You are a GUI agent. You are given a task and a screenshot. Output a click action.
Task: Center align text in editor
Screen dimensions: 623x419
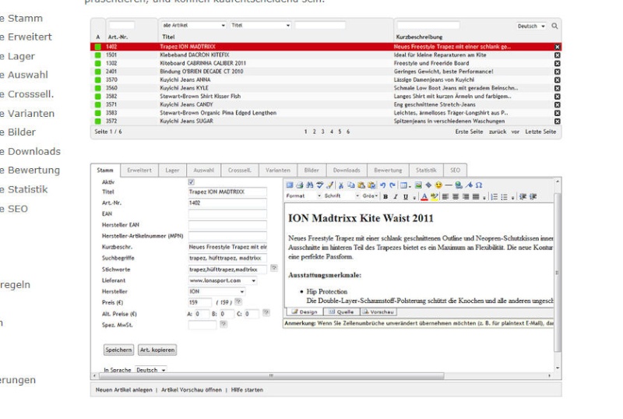point(456,196)
